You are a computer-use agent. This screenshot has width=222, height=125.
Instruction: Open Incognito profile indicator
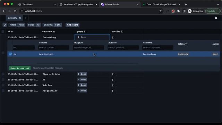tap(195, 11)
